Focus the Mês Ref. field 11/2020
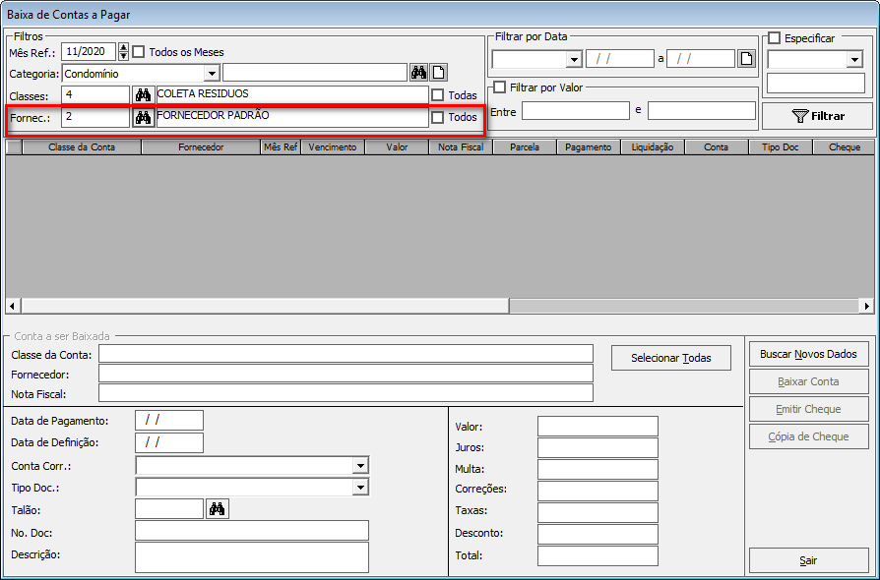 [x=89, y=51]
